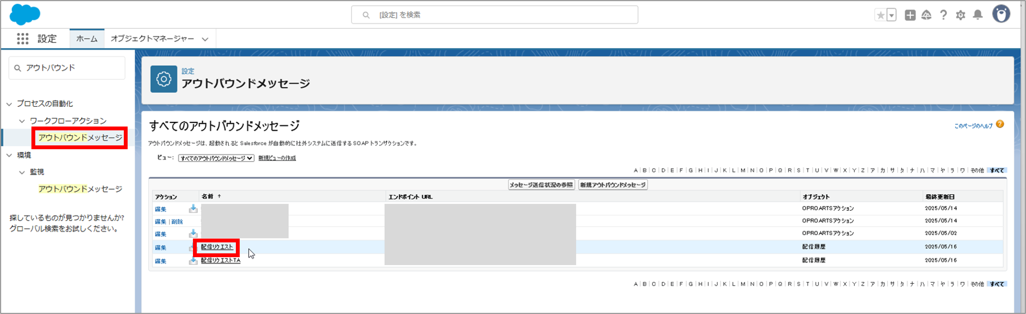Click the Salesforce cloud logo
The image size is (1026, 314).
25,15
